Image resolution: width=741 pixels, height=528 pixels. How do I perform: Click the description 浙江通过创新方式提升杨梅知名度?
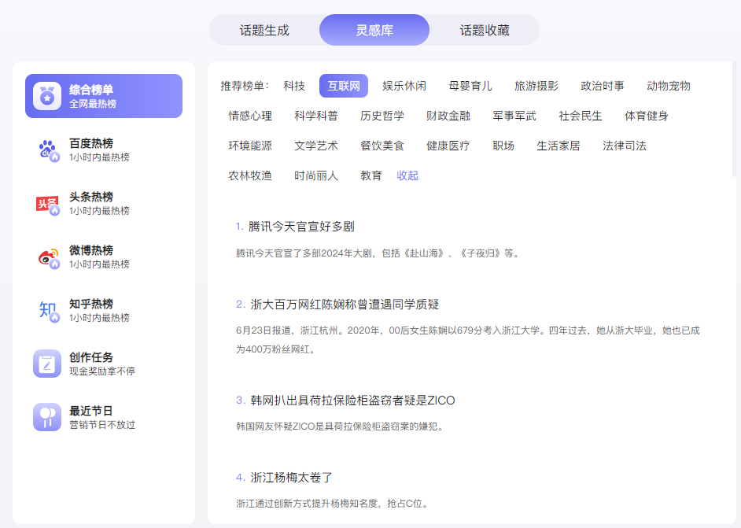(x=333, y=504)
